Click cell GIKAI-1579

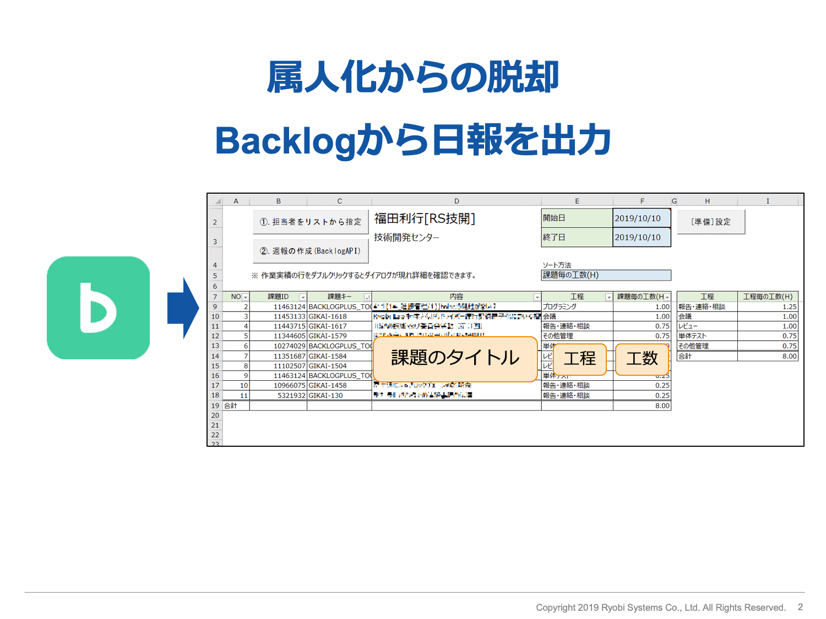point(339,336)
